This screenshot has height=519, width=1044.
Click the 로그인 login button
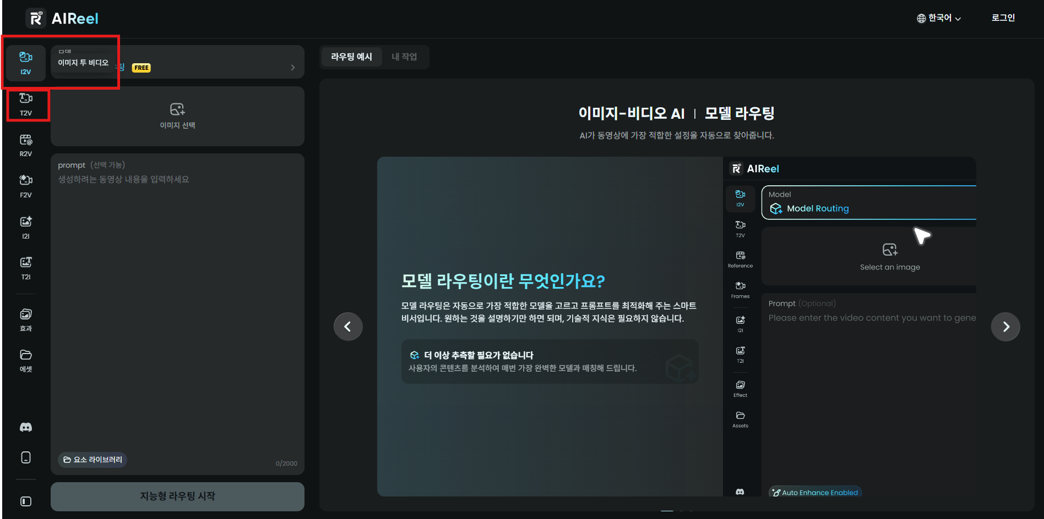[1003, 18]
